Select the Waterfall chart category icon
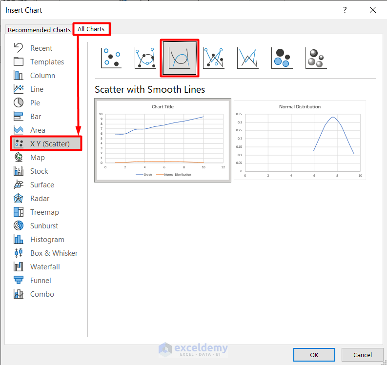This screenshot has height=365, width=387. click(19, 266)
